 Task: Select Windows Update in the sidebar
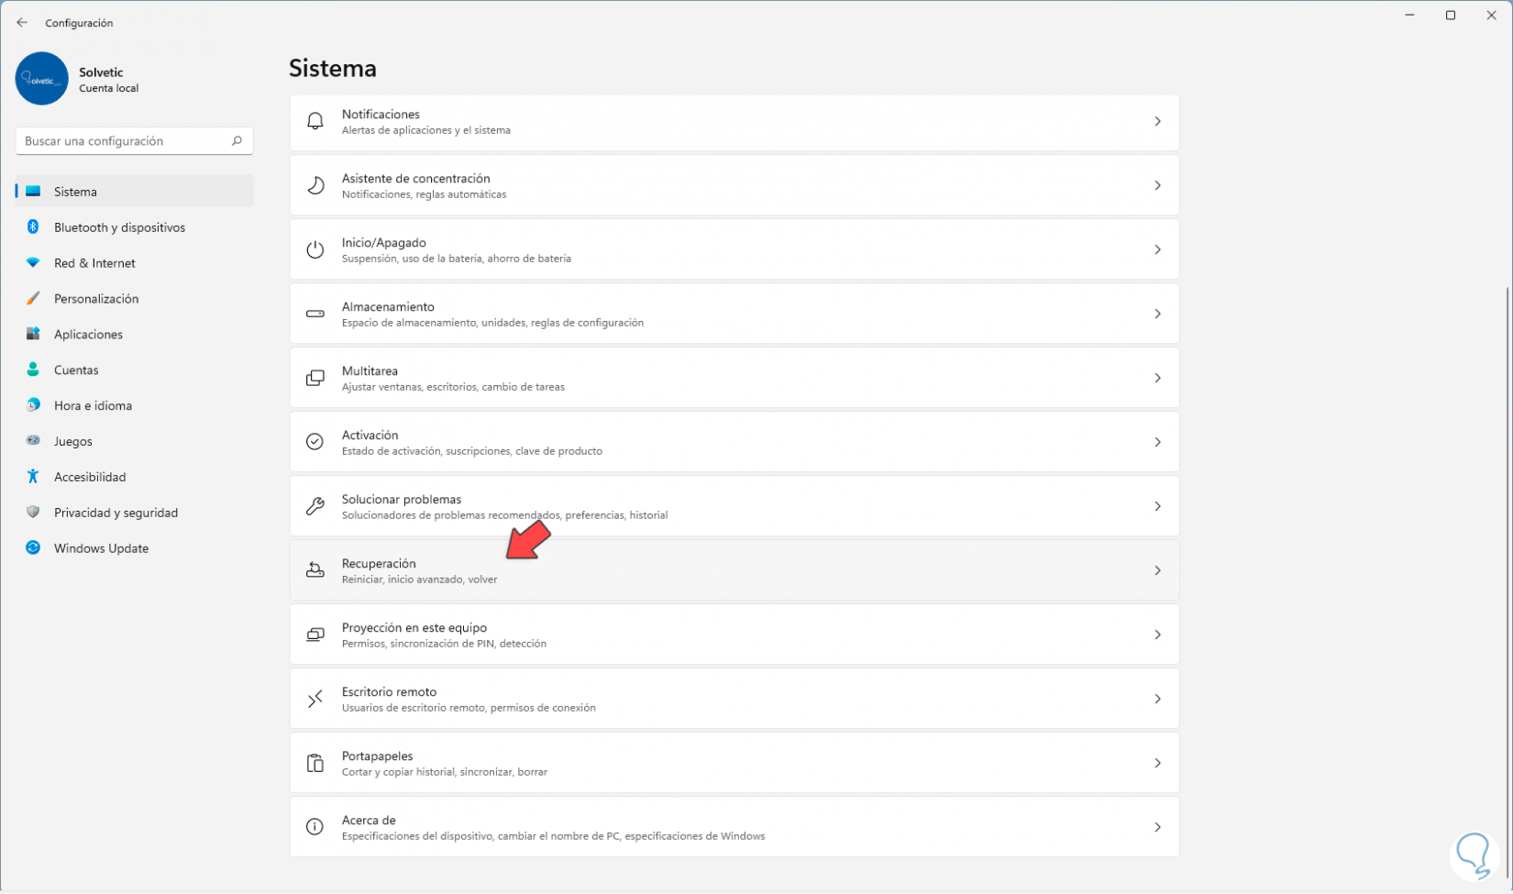coord(101,548)
